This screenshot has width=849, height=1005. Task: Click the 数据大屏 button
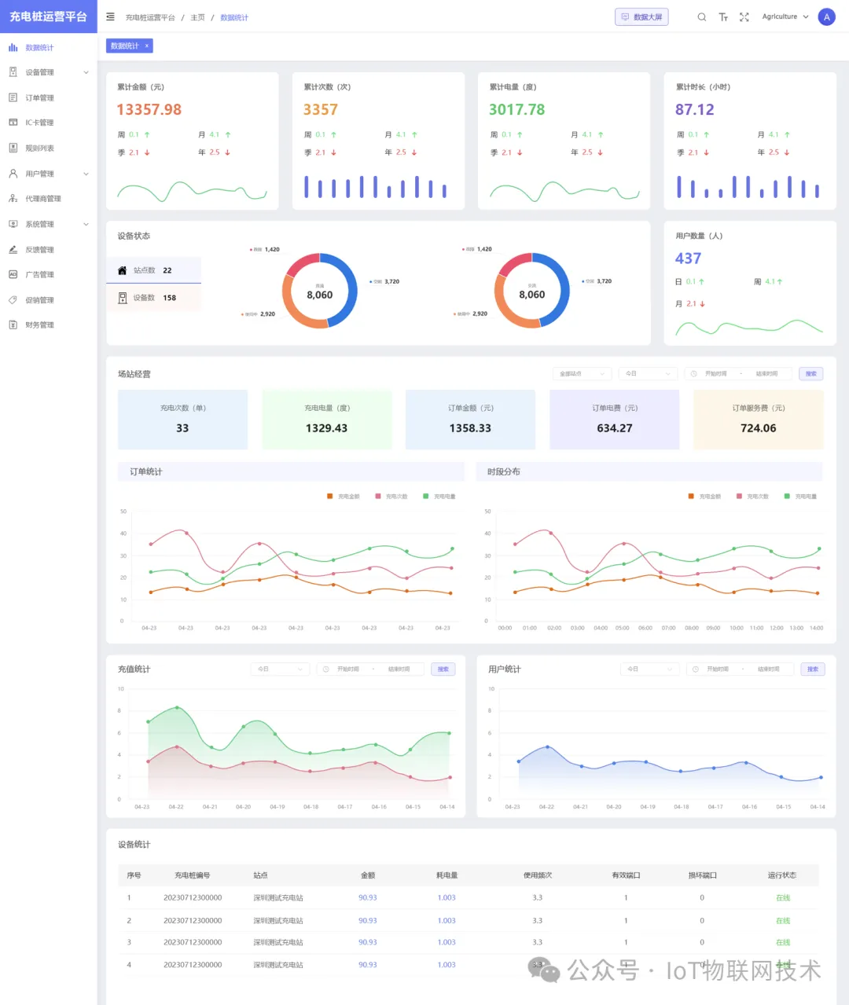(x=641, y=17)
